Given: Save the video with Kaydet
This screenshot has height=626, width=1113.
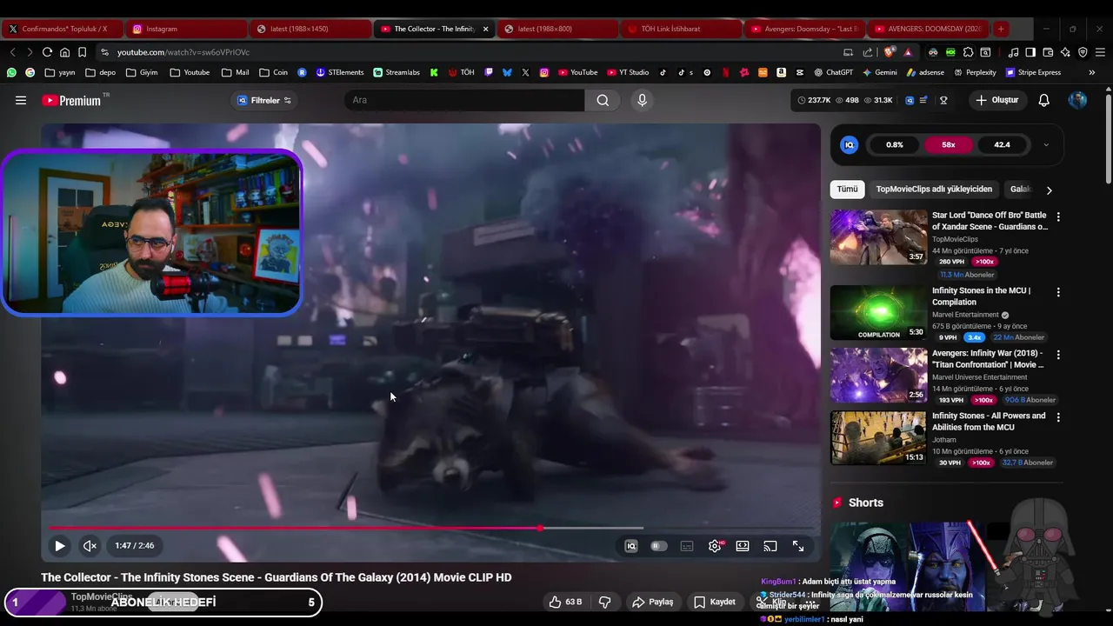Looking at the screenshot, I should [715, 602].
